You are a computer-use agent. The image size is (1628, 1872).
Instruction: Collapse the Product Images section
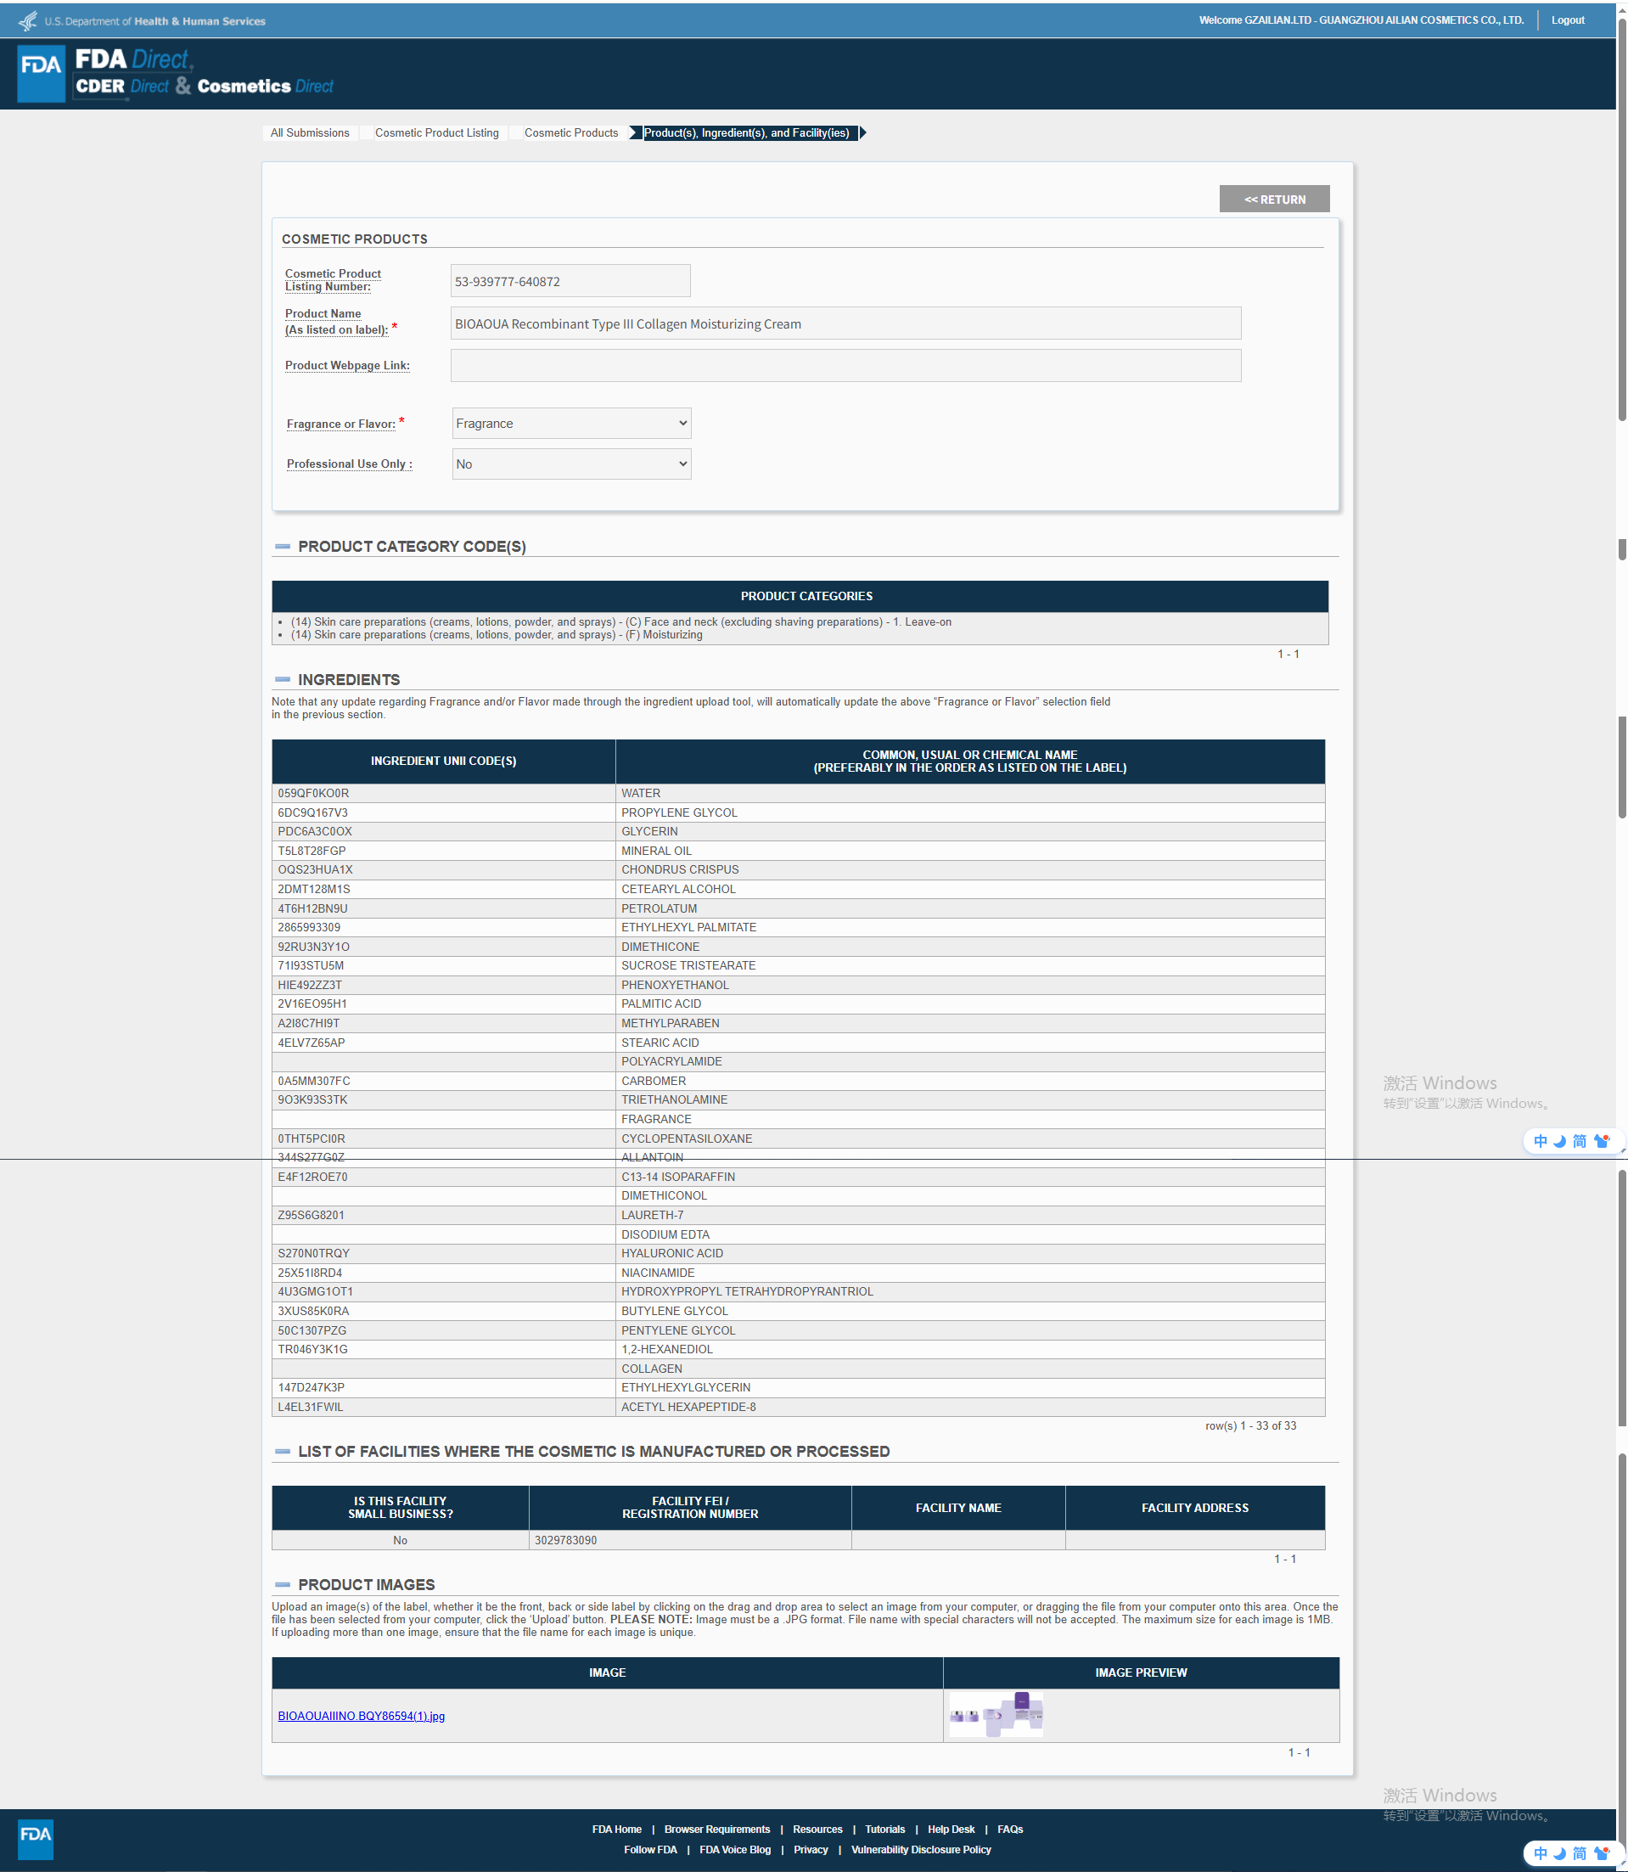pos(283,1584)
